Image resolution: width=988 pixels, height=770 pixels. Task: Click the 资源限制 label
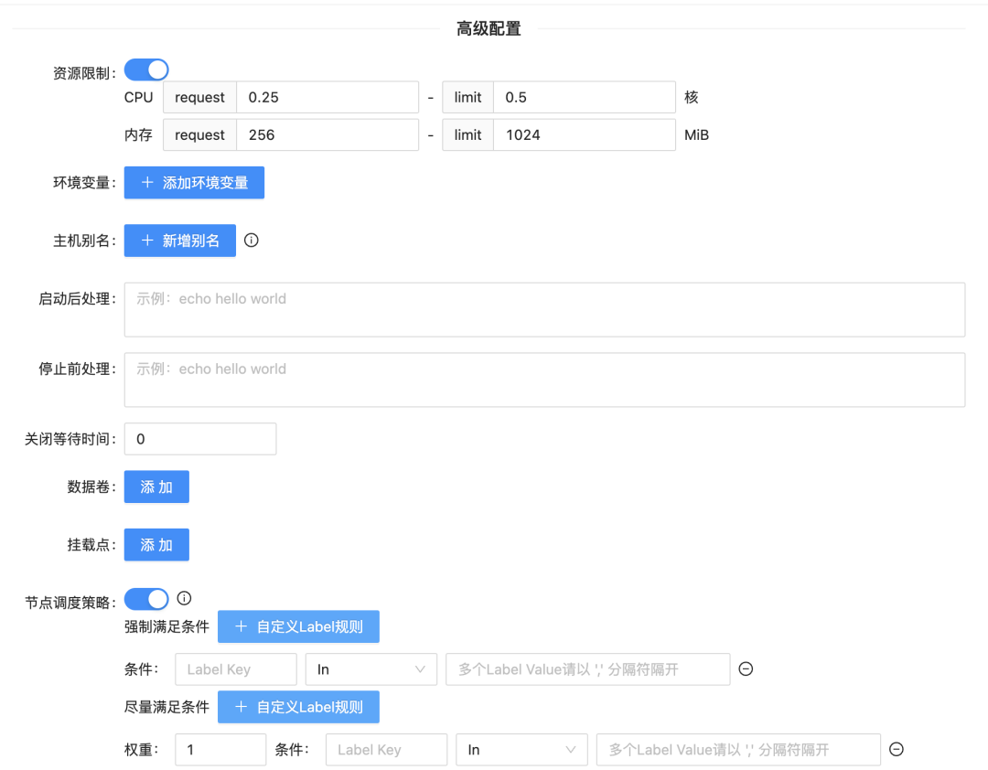82,74
